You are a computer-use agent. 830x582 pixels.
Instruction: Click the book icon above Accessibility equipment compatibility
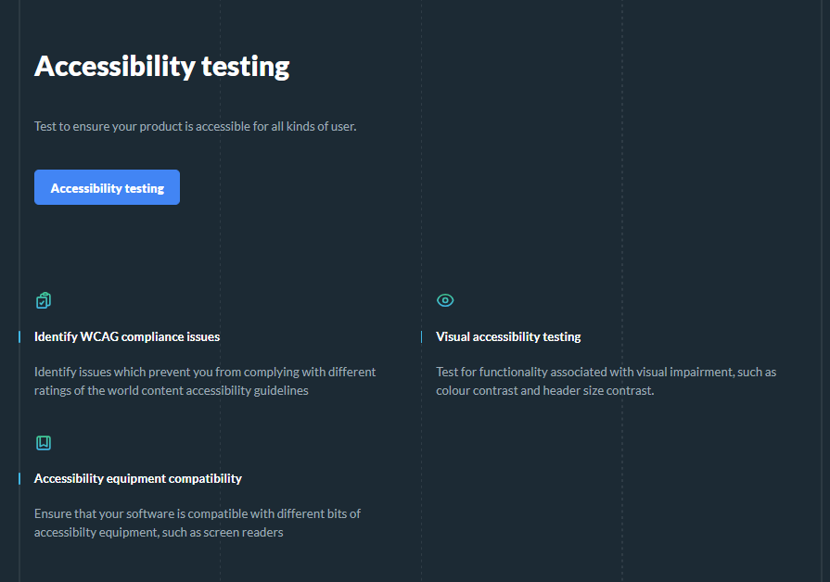(x=43, y=443)
